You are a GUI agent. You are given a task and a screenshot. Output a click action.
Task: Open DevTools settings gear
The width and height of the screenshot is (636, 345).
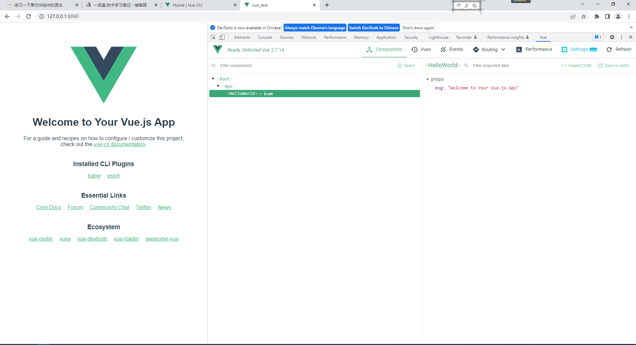point(612,37)
